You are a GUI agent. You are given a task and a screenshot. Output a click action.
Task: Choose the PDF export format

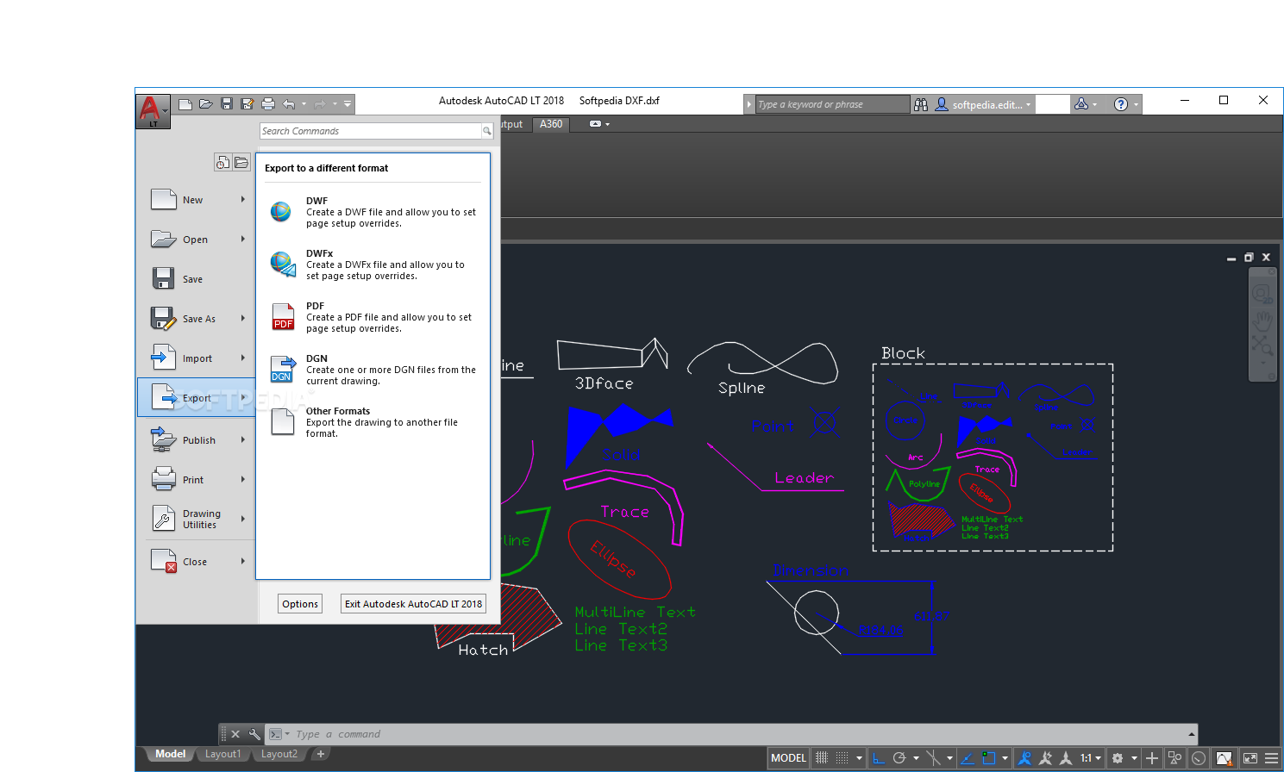coord(373,317)
